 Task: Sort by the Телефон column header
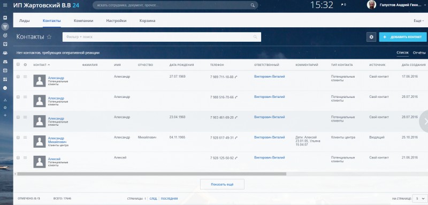[x=217, y=65]
